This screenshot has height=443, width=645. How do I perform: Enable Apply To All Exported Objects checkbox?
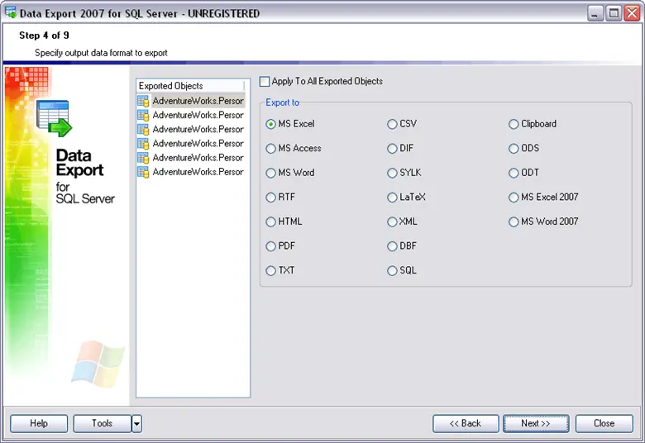pyautogui.click(x=265, y=82)
